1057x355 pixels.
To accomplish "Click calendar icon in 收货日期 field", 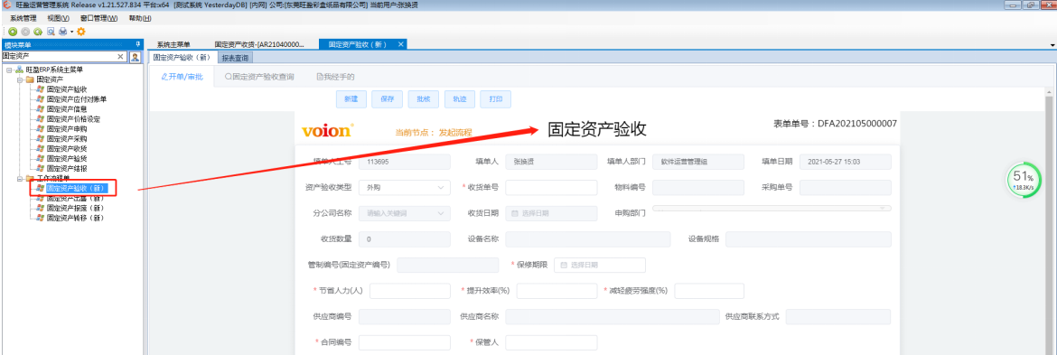I will (x=515, y=213).
